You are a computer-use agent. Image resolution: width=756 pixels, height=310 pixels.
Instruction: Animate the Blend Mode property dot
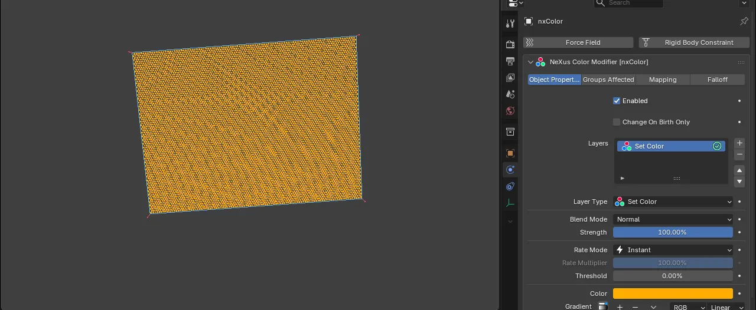pos(739,219)
